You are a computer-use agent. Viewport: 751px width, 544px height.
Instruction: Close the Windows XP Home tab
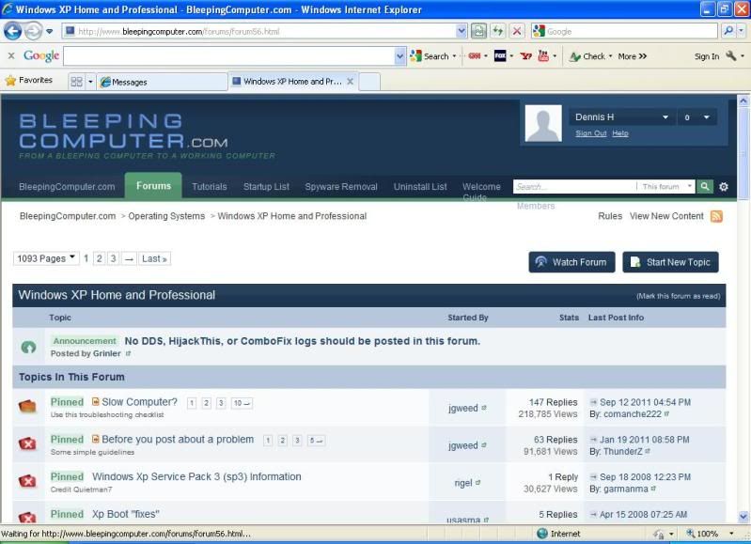(350, 82)
